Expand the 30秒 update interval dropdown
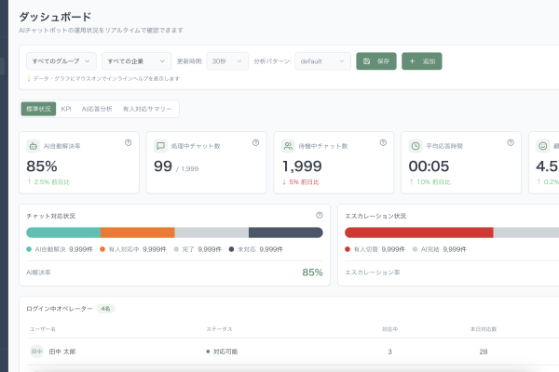The height and width of the screenshot is (372, 559). tap(227, 61)
